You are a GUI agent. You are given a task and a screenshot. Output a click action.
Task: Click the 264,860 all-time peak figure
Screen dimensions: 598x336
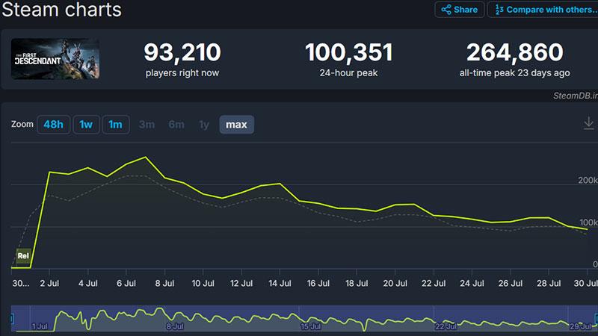[514, 52]
